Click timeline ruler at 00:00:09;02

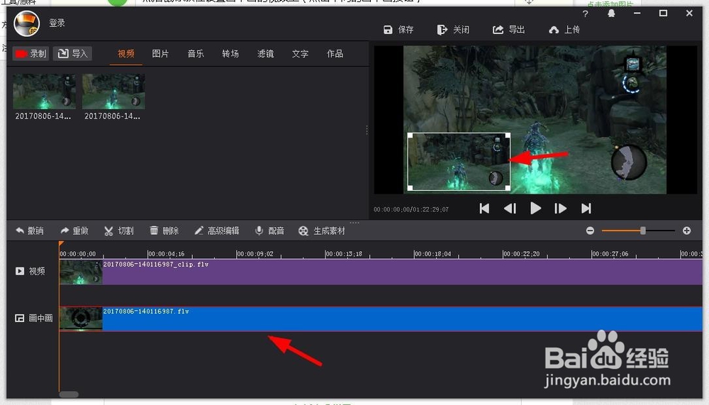[255, 255]
